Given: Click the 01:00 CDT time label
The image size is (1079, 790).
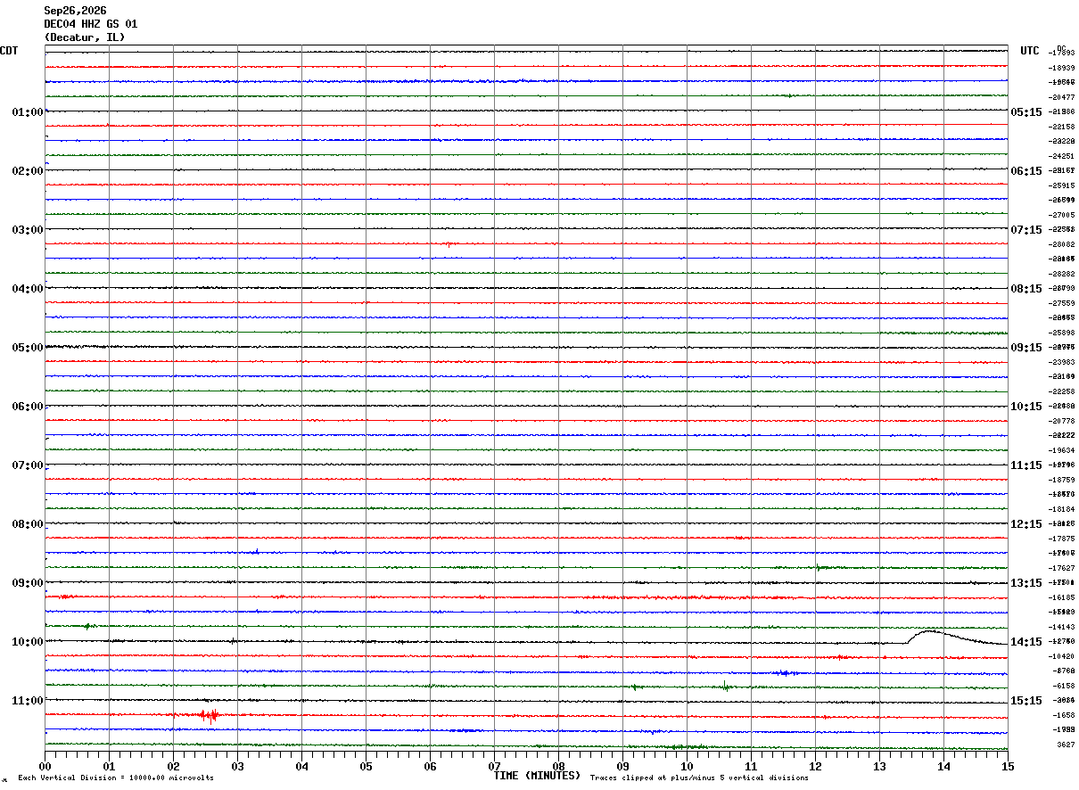Looking at the screenshot, I should click(x=27, y=112).
